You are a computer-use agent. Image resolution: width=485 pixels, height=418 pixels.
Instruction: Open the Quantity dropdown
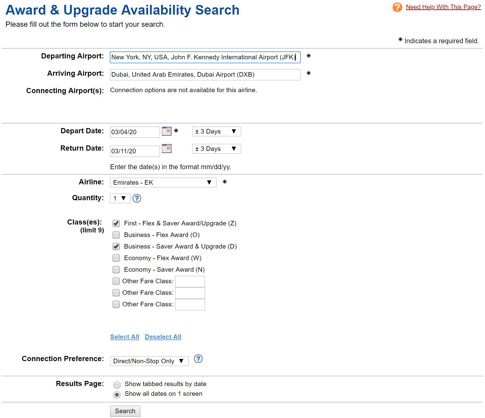coord(120,198)
